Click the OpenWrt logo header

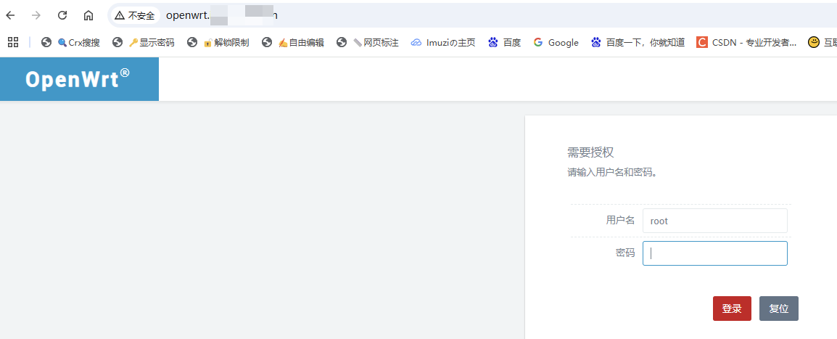click(79, 79)
